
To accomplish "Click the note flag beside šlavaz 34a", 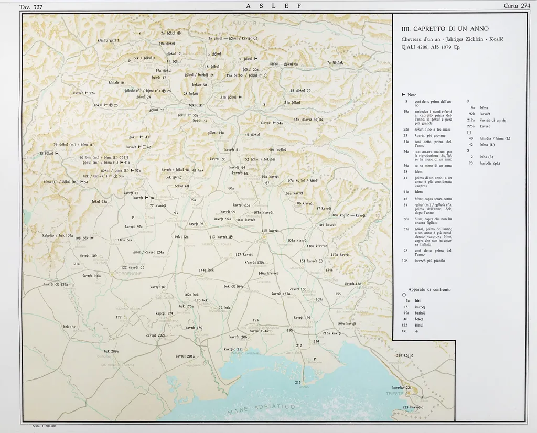I will pos(274,123).
